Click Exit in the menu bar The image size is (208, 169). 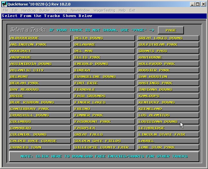[x=132, y=10]
